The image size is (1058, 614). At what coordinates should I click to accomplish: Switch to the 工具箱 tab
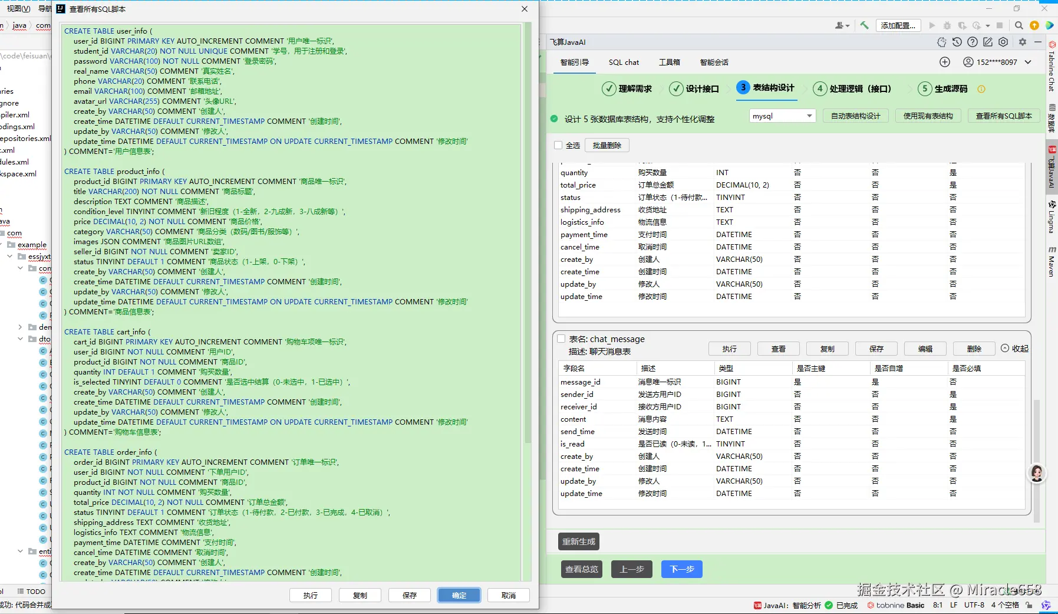670,63
